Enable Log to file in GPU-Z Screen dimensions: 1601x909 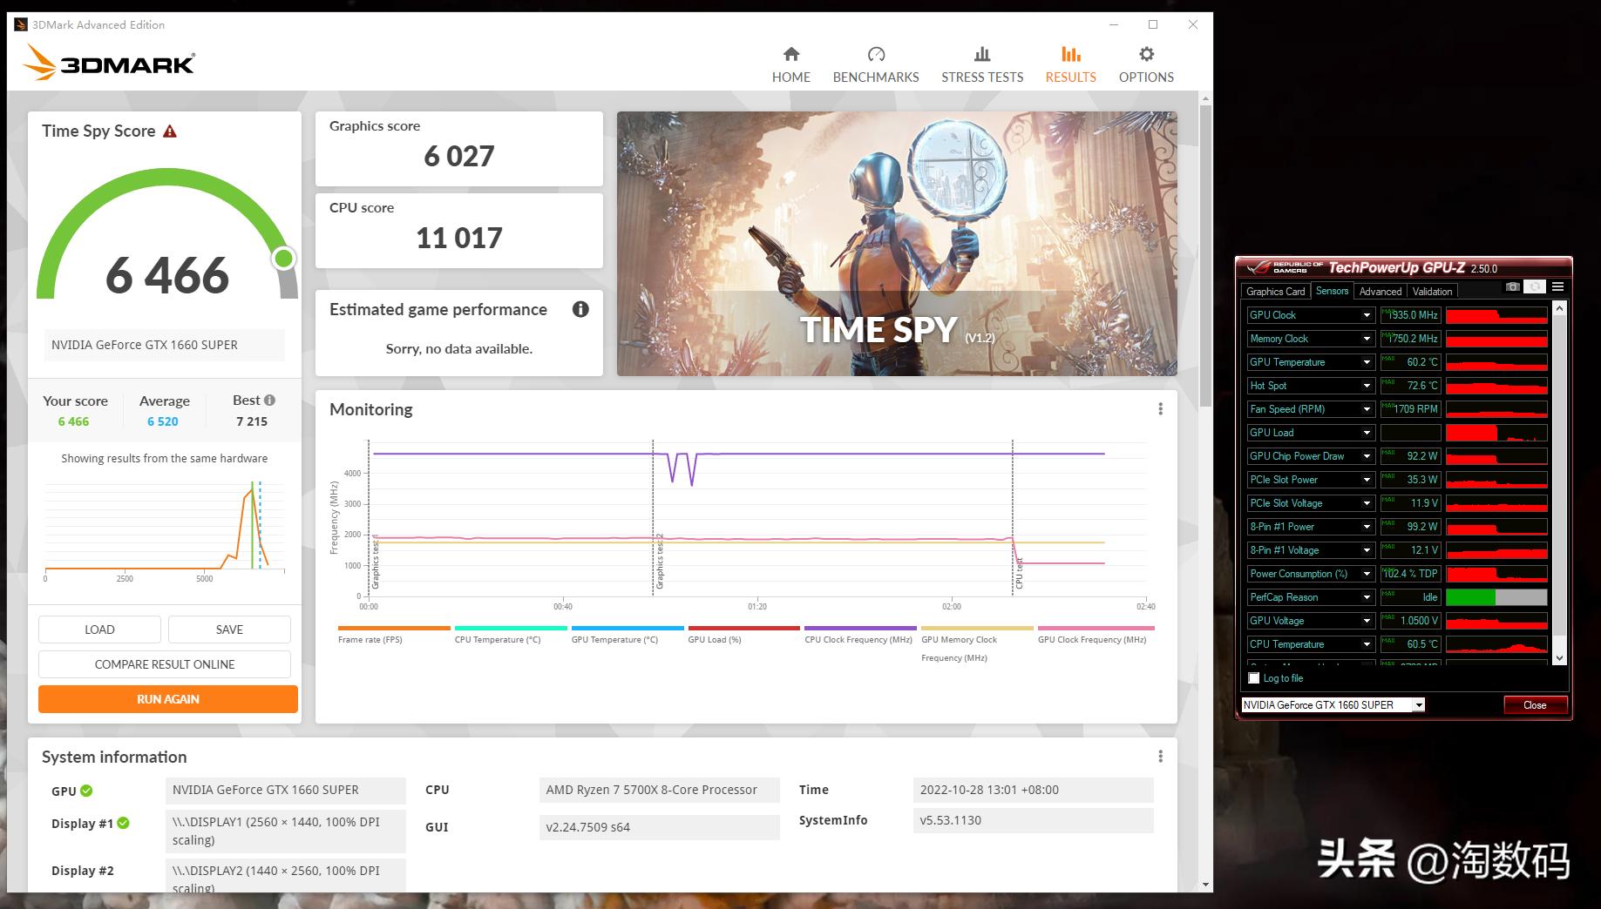pyautogui.click(x=1253, y=677)
